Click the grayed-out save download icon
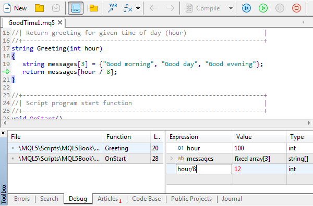The image size is (313, 206). [x=56, y=8]
